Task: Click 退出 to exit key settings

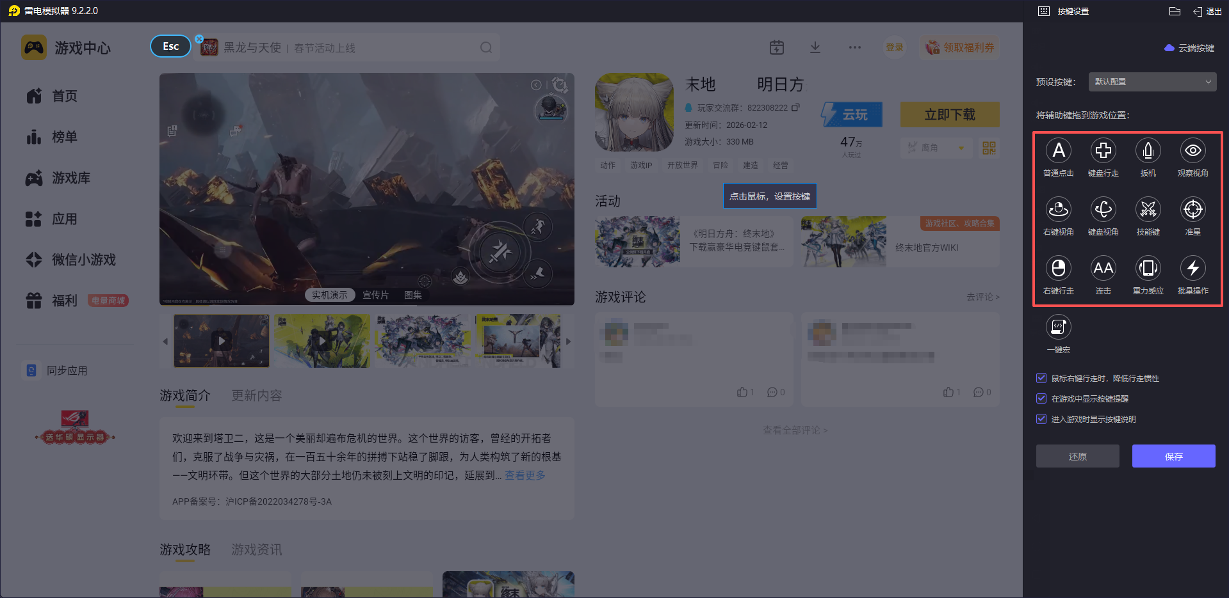Action: pyautogui.click(x=1207, y=12)
